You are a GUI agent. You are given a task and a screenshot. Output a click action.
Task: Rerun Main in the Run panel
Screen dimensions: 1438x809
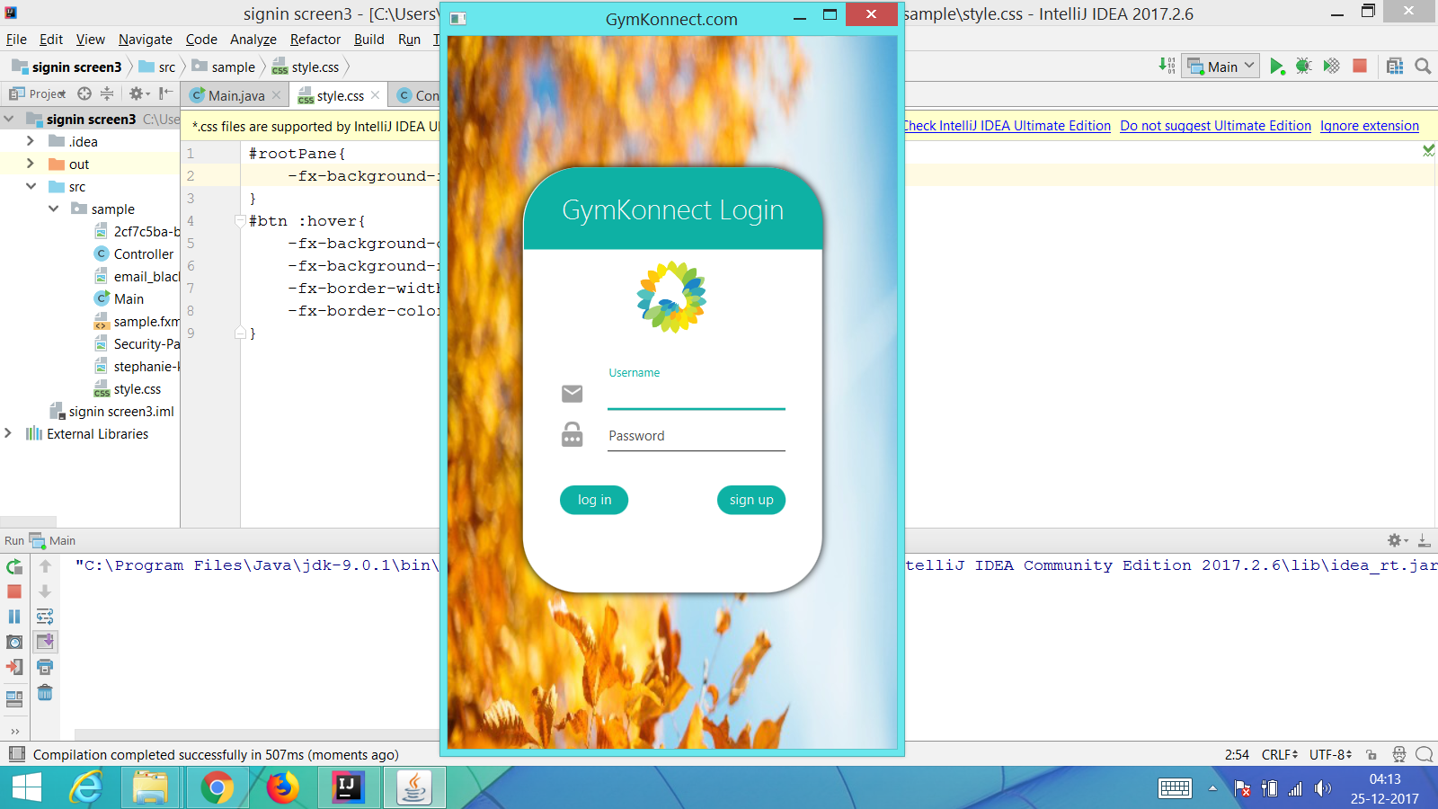coord(14,566)
